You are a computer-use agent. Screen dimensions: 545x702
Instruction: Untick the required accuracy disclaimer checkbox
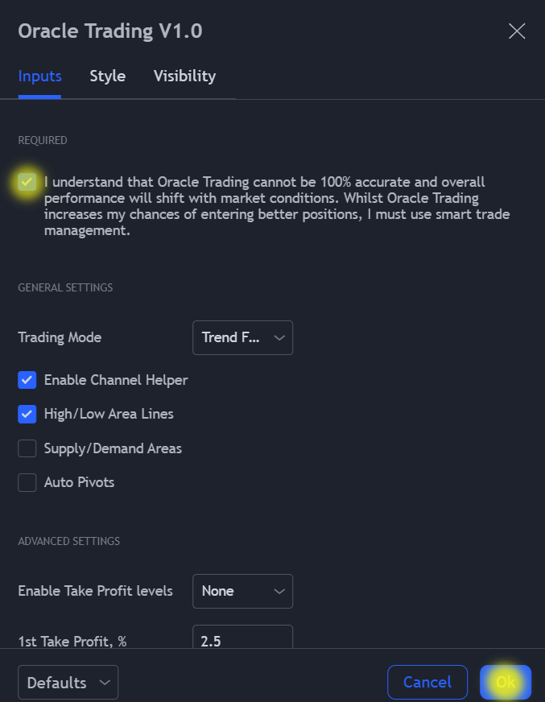click(27, 182)
